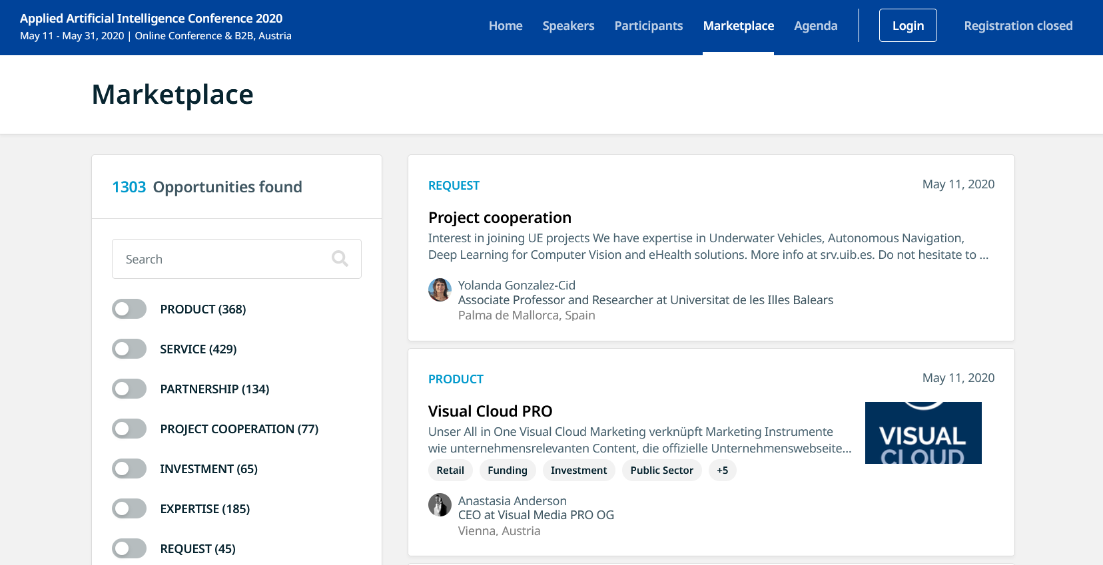Open the Visual Cloud logo thumbnail
Image resolution: width=1103 pixels, height=565 pixels.
[922, 433]
